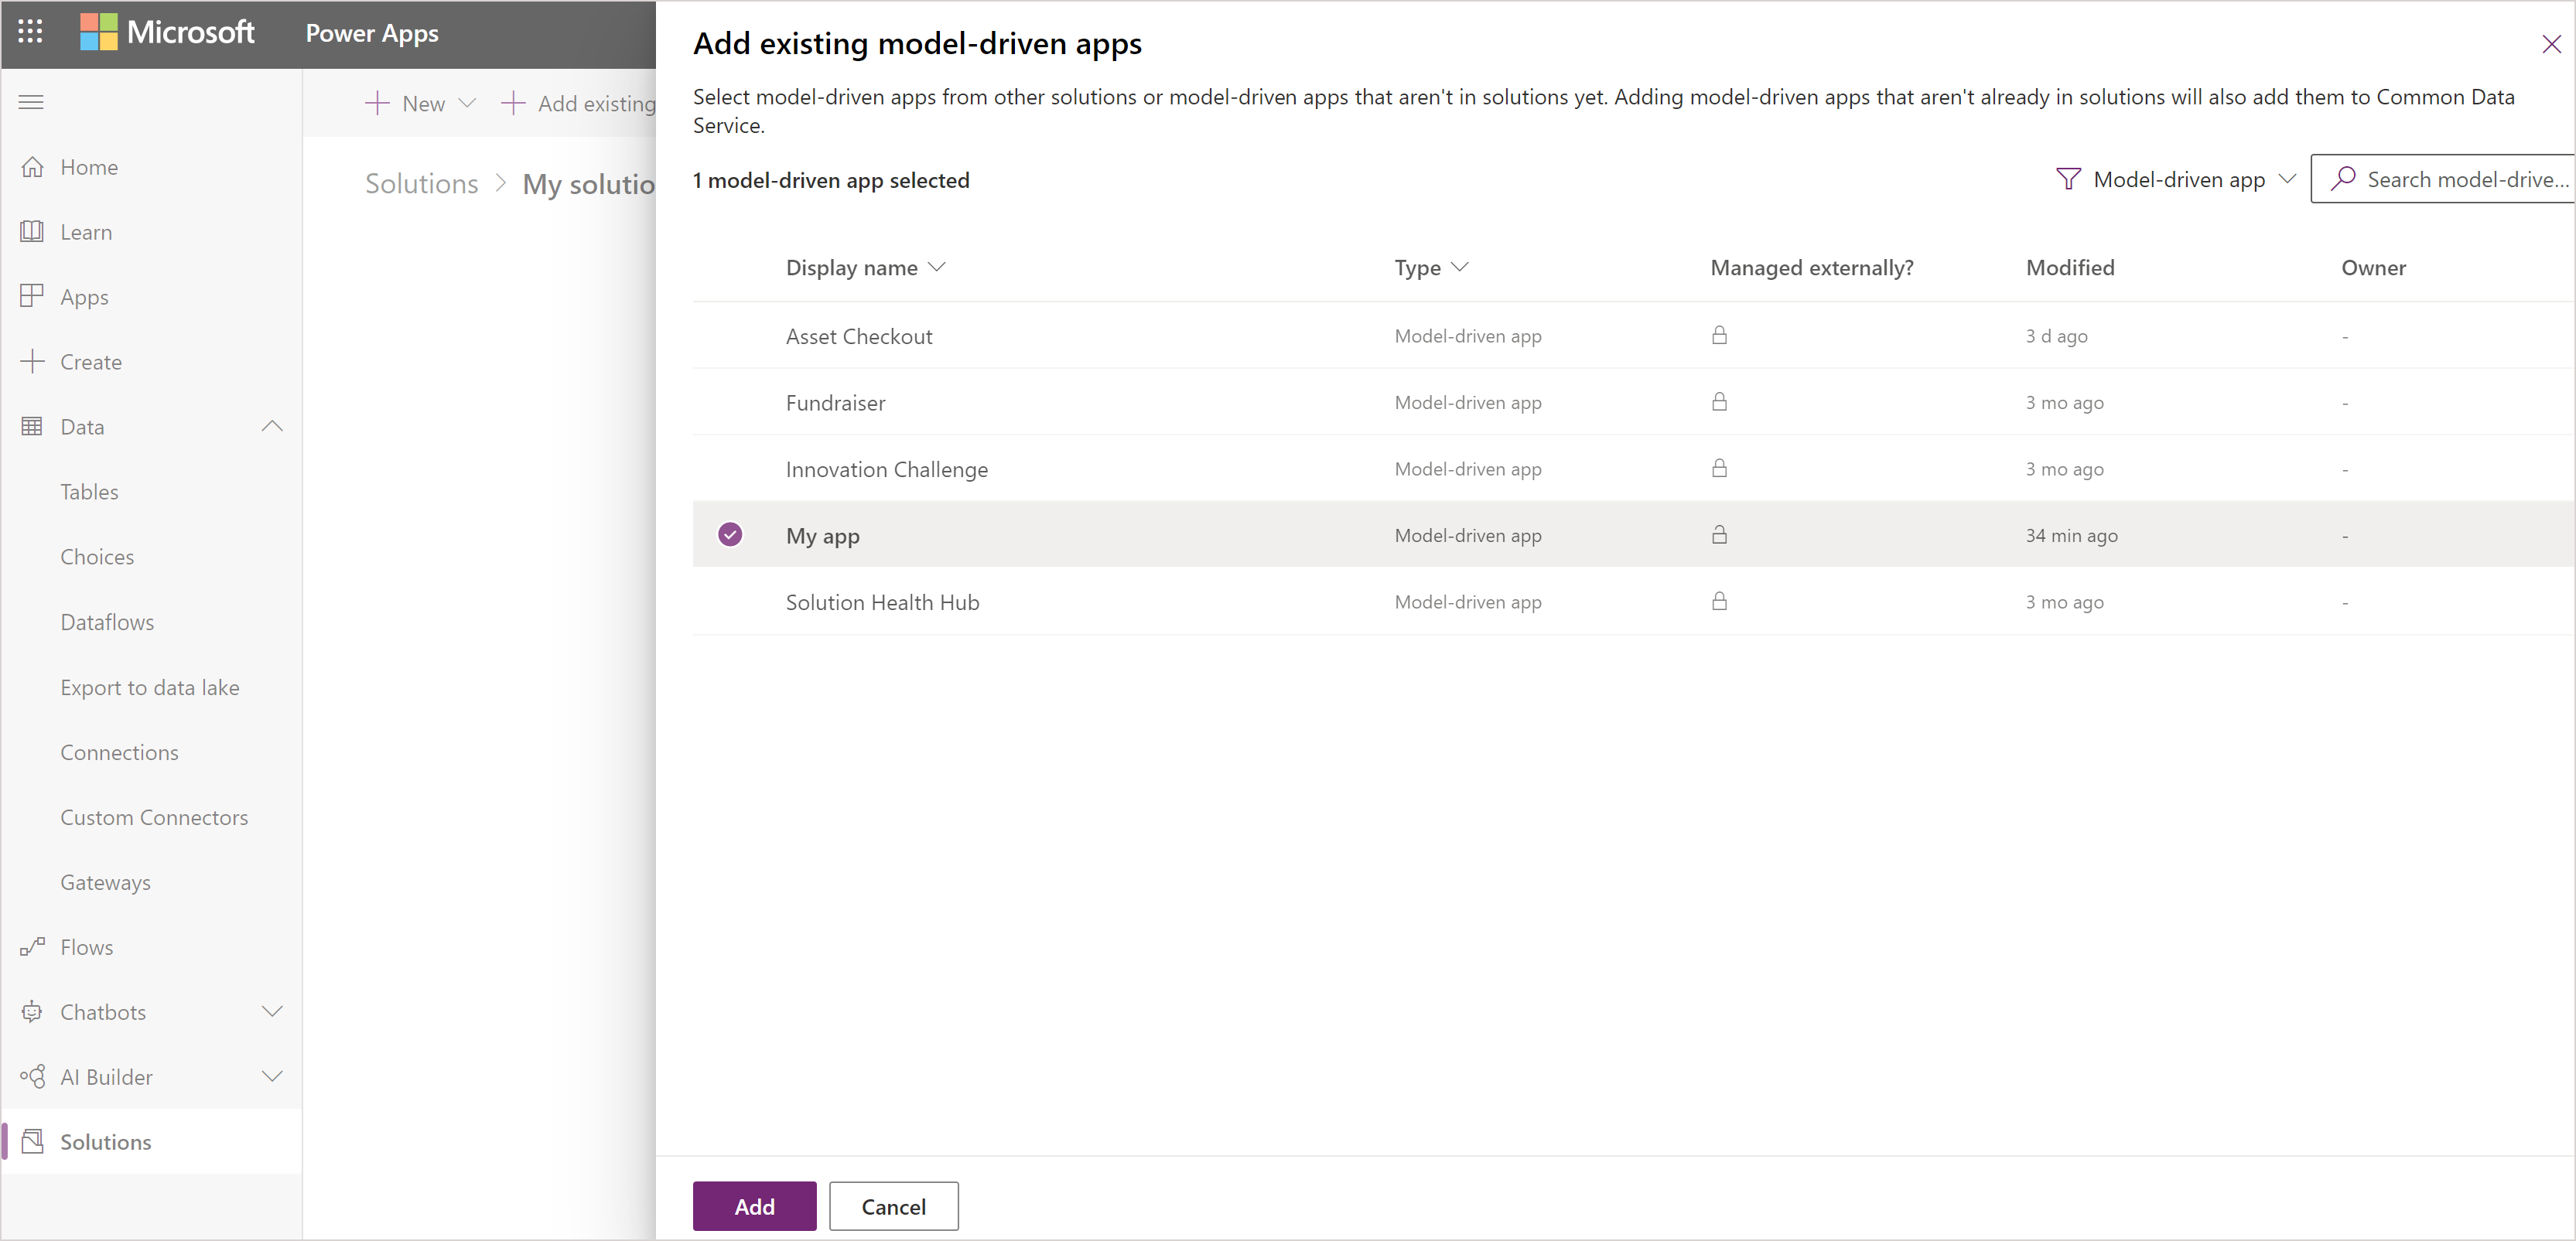2576x1241 pixels.
Task: Select the My app checkbox row
Action: [x=729, y=534]
